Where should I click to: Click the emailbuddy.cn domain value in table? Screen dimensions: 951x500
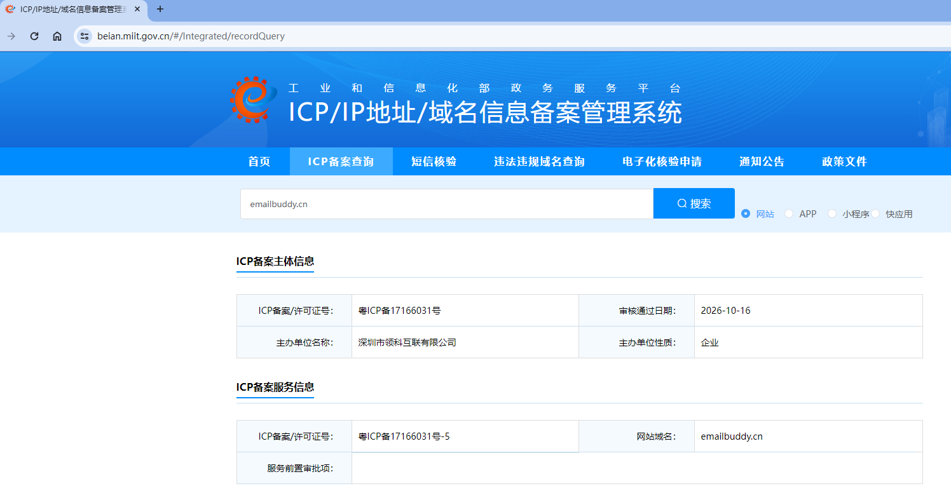coord(732,436)
